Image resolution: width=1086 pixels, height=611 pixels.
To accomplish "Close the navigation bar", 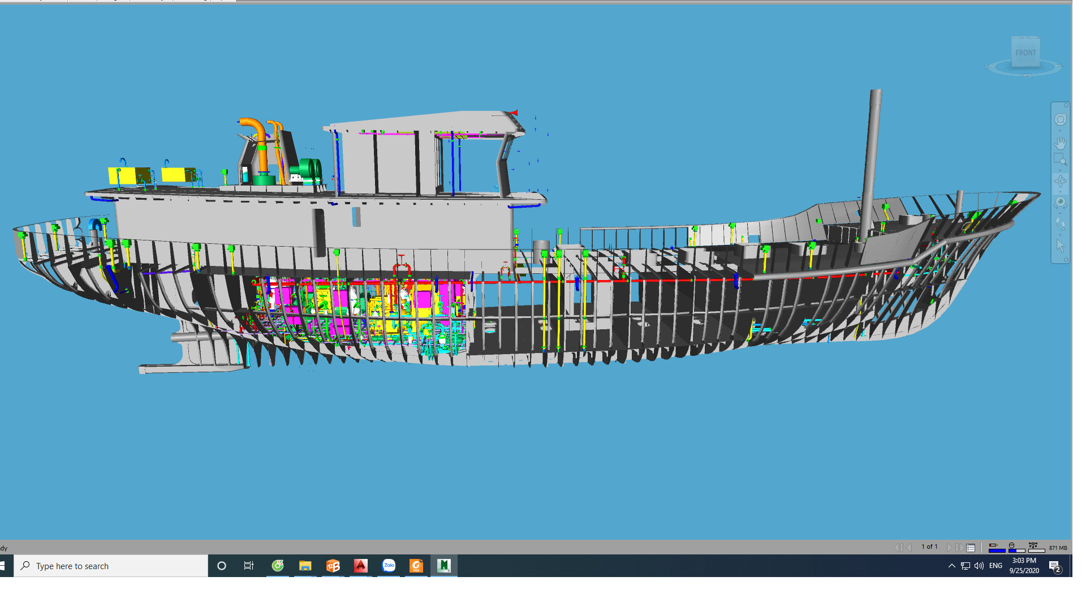I will tap(1066, 105).
